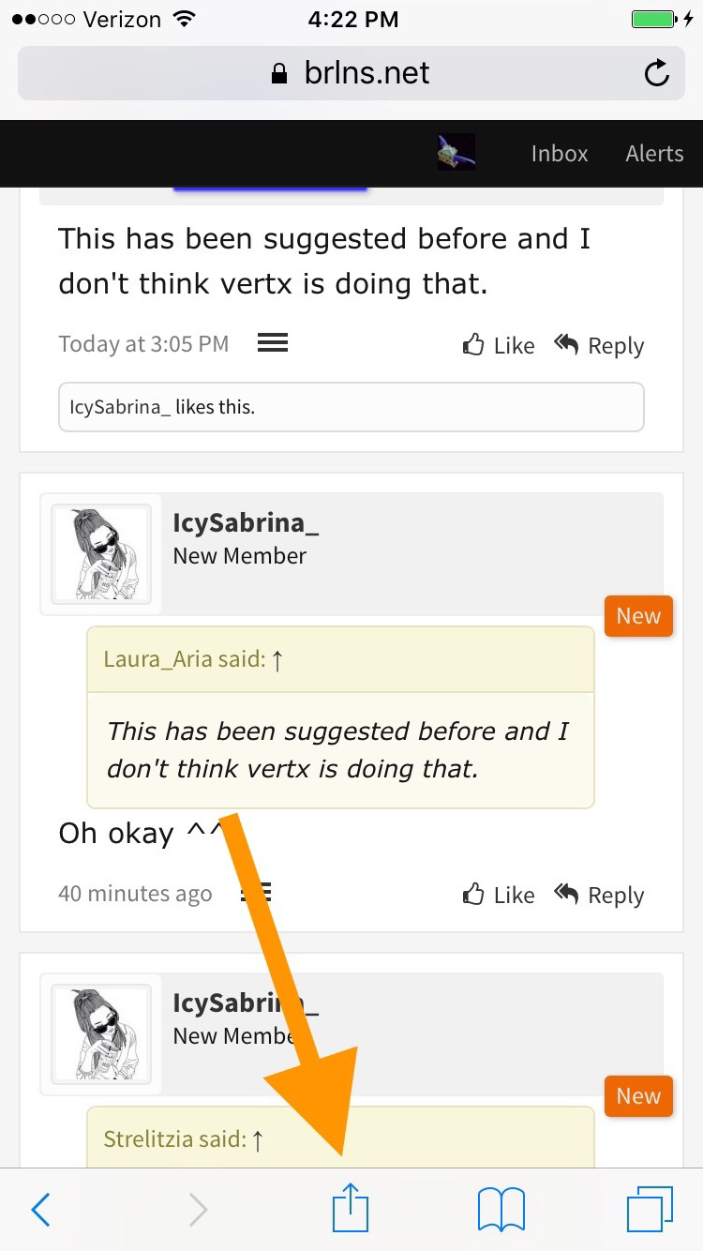Open Alerts in the header
This screenshot has height=1251, width=703.
click(654, 153)
